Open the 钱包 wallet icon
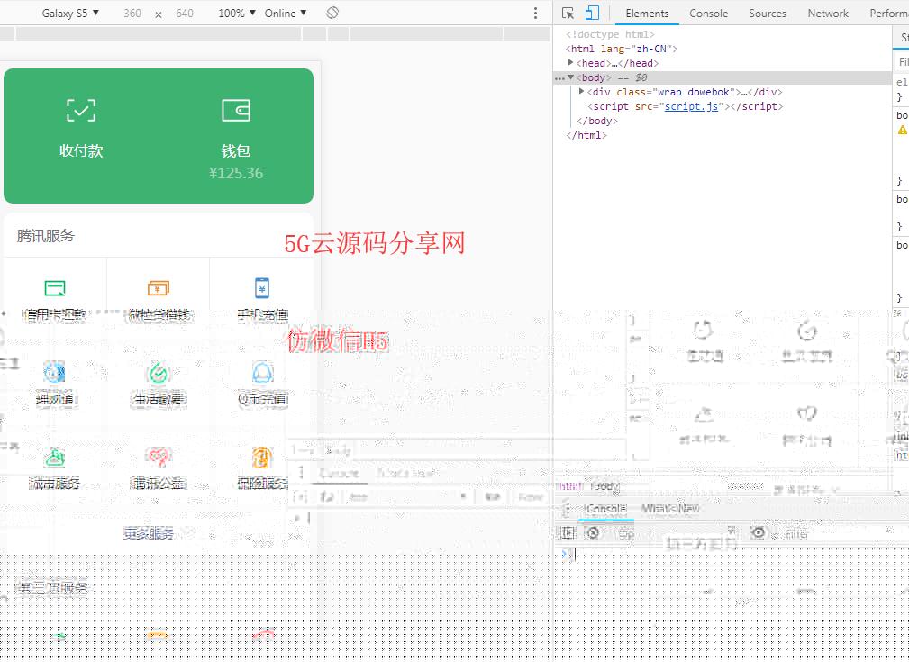 236,110
